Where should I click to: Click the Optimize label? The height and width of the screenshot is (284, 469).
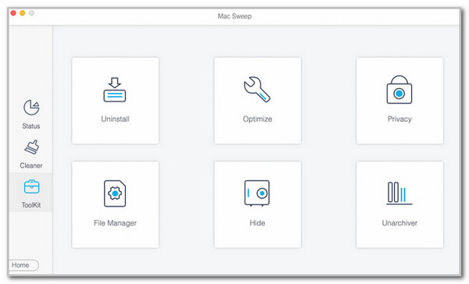tap(257, 119)
